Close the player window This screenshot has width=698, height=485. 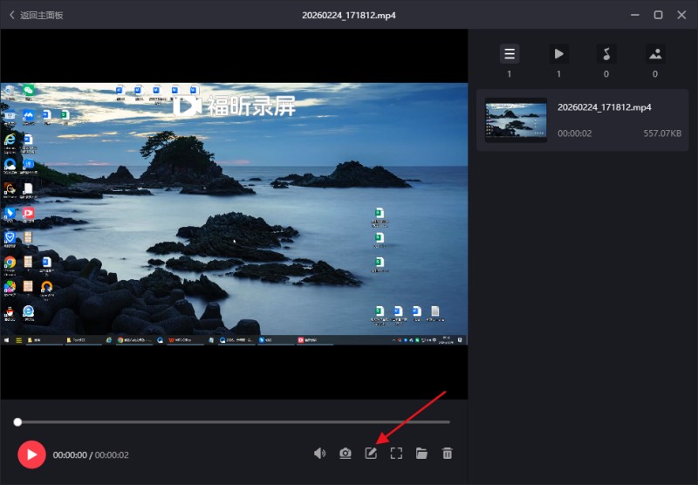tap(682, 15)
